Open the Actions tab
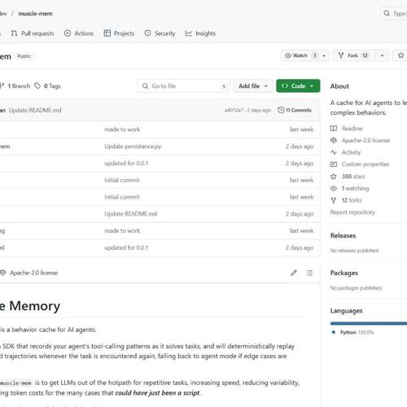The height and width of the screenshot is (407, 407). pos(79,33)
